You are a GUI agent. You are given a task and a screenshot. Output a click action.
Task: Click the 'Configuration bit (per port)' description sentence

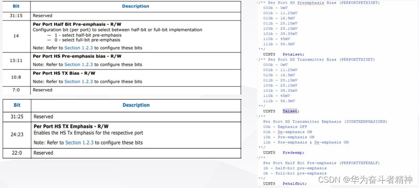[117, 30]
